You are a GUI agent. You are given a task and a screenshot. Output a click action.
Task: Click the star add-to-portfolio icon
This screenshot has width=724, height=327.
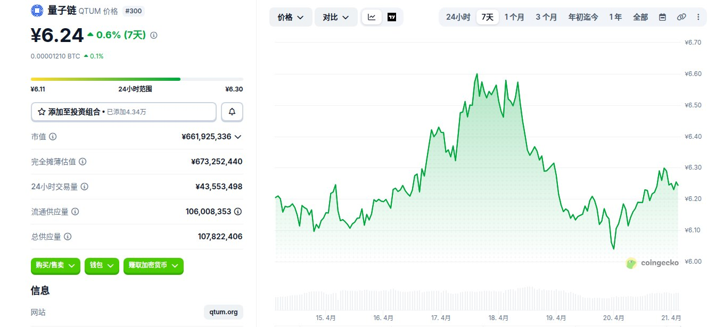click(42, 112)
